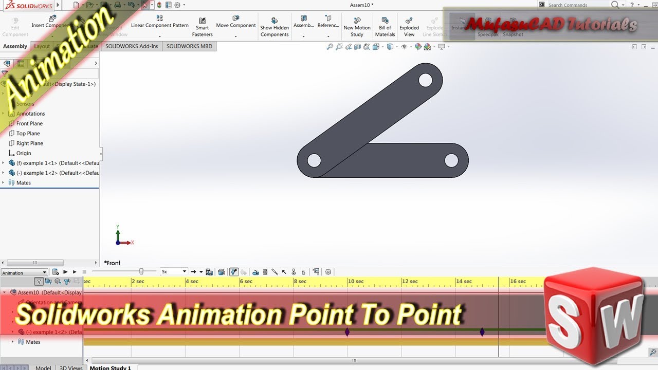
Task: Click the Previous View icon
Action: tap(349, 46)
